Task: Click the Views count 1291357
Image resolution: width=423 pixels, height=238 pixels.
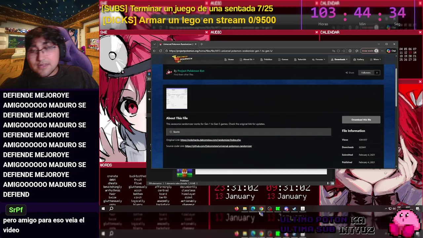Action: (363, 140)
